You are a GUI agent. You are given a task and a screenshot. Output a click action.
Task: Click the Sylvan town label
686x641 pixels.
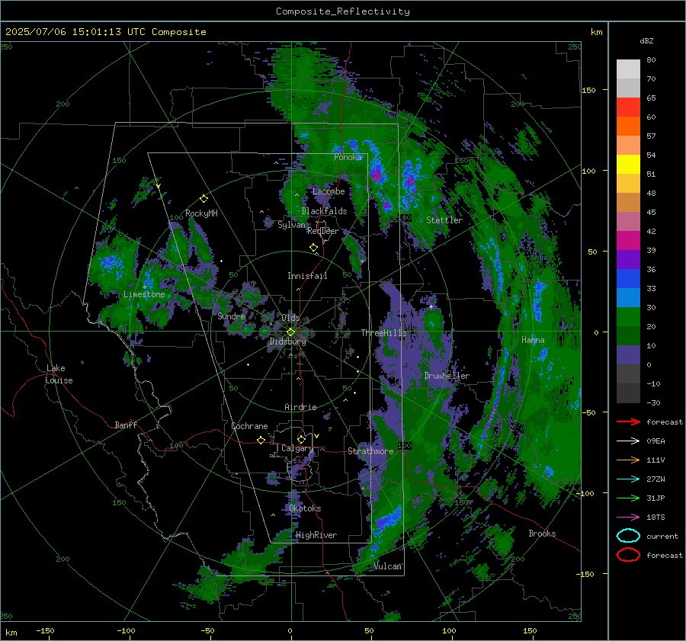click(291, 225)
